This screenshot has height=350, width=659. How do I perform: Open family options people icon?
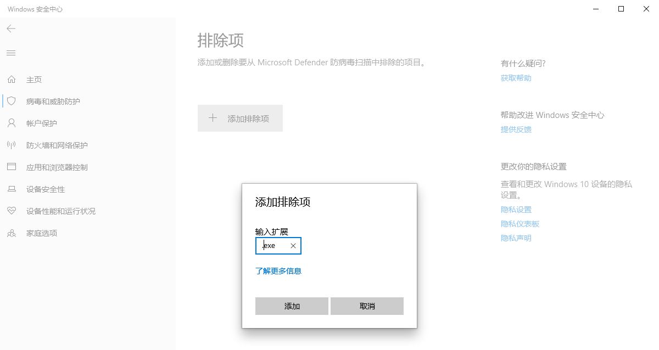(11, 233)
